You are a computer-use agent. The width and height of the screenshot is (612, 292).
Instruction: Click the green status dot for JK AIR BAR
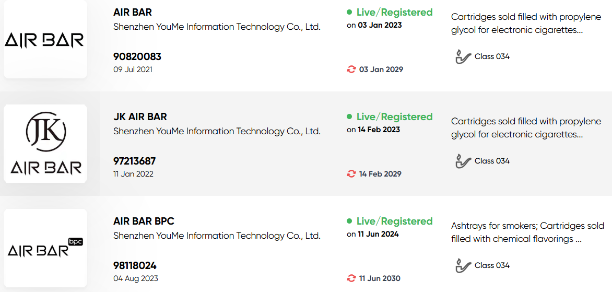pyautogui.click(x=349, y=116)
